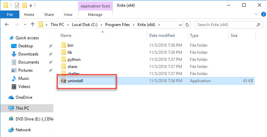Sort by the Size column header

[x=234, y=36]
